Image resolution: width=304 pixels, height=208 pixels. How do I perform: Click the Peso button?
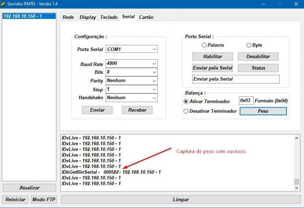click(263, 111)
